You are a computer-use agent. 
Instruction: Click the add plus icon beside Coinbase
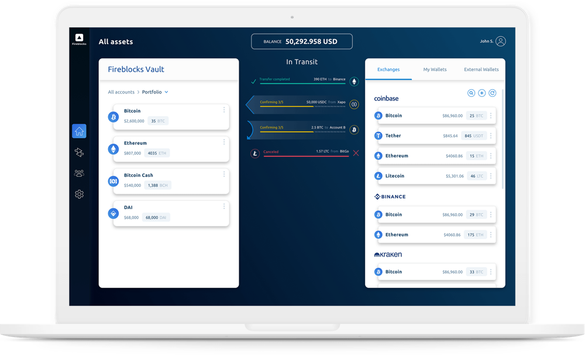click(482, 93)
